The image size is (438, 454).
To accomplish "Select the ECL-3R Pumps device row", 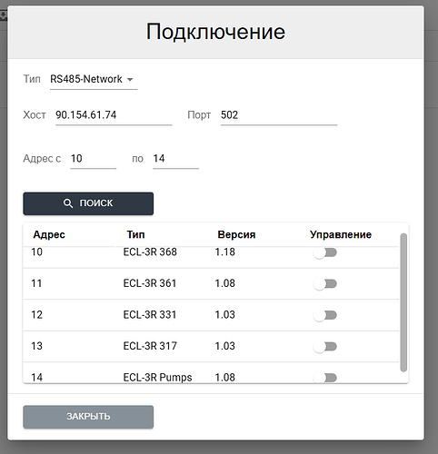I will point(211,373).
